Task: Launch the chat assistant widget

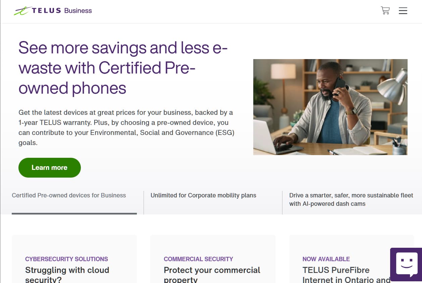Action: [407, 264]
